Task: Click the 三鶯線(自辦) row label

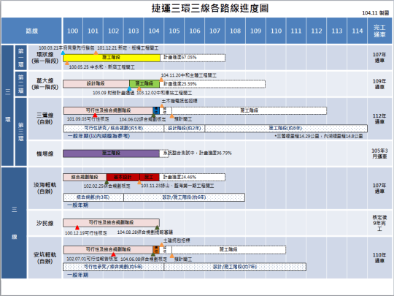Action: coord(45,118)
